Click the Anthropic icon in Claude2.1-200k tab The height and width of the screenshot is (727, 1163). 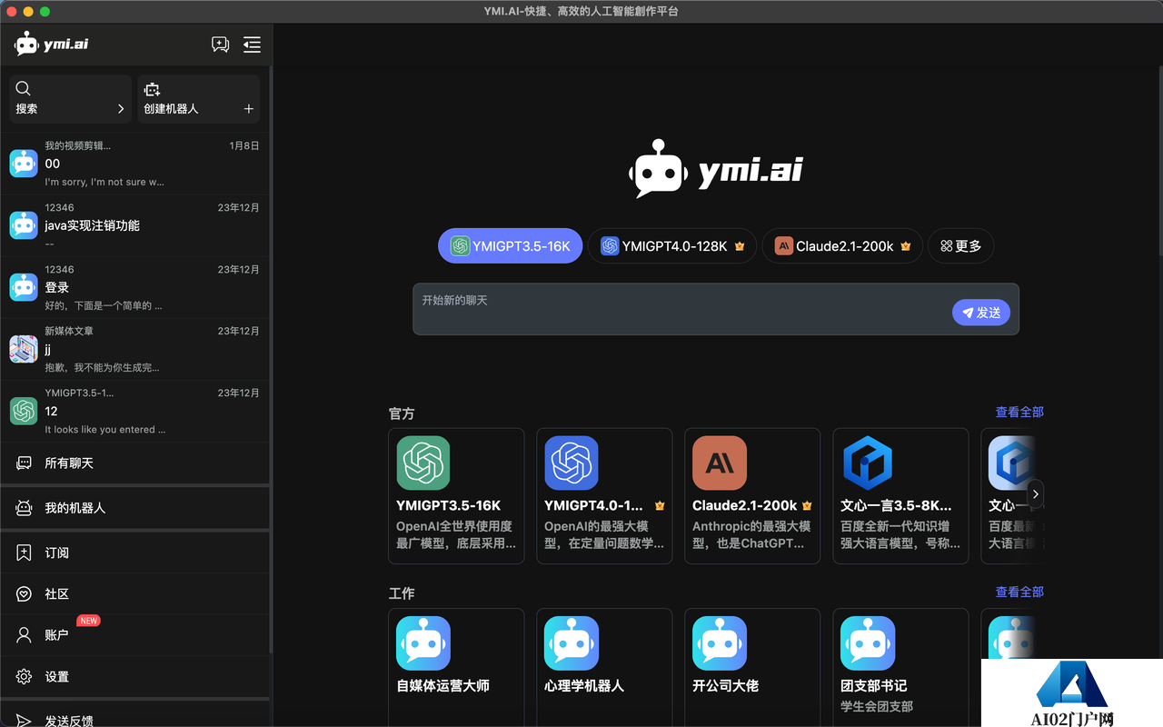tap(784, 246)
